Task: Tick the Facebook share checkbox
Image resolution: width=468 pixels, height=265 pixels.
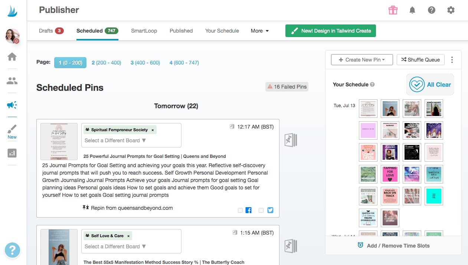Action: pyautogui.click(x=240, y=210)
